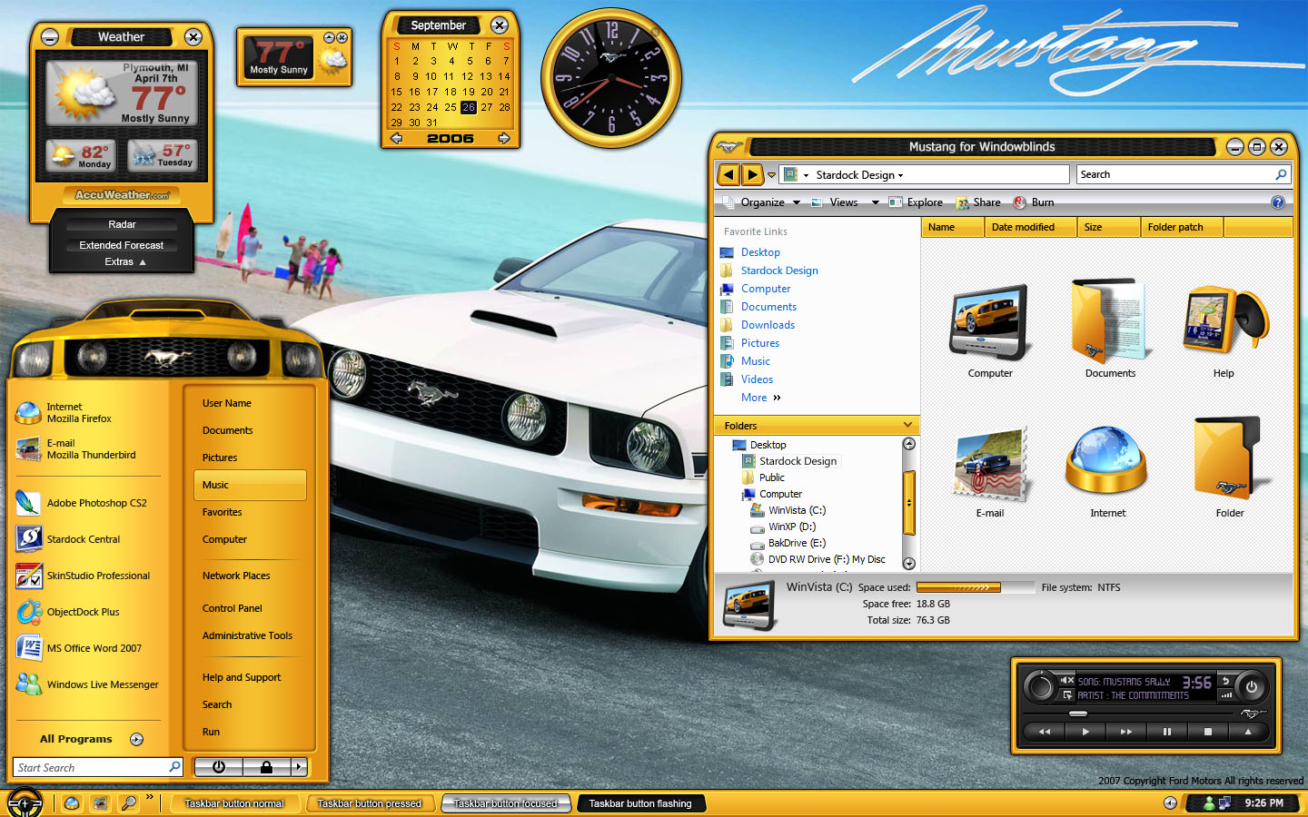Open Control Panel from start menu
1308x817 pixels.
tap(233, 608)
